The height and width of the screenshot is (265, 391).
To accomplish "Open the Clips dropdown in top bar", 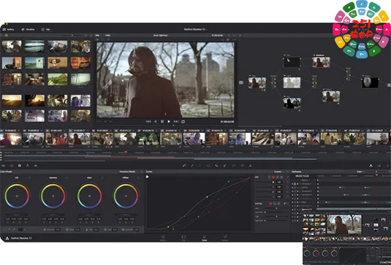I will (x=46, y=29).
